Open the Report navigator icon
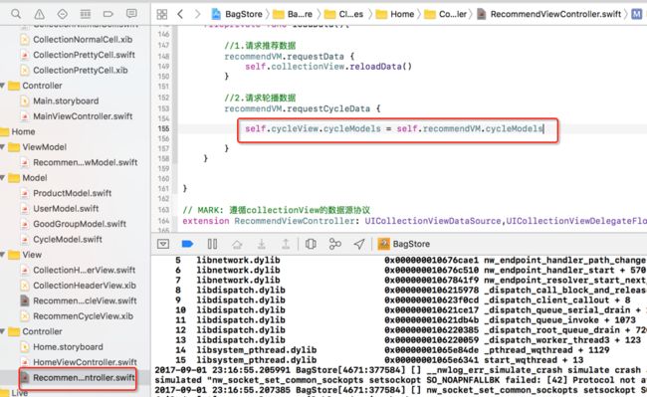Screen dimensions: 647x397 coord(131,14)
